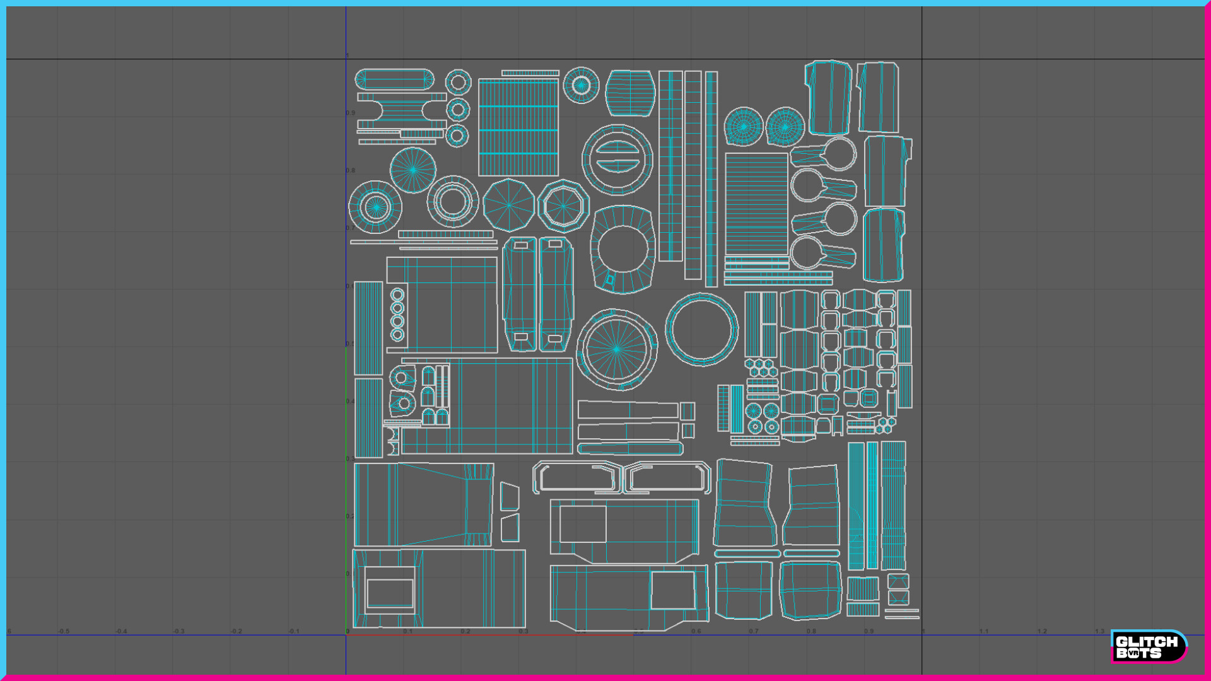This screenshot has height=681, width=1211.
Task: Click the white square inside bottom-center UV shell
Action: click(672, 590)
